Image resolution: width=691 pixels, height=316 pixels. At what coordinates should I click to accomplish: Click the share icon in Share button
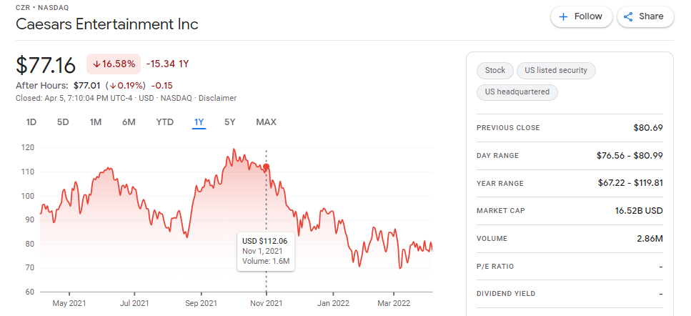point(628,16)
